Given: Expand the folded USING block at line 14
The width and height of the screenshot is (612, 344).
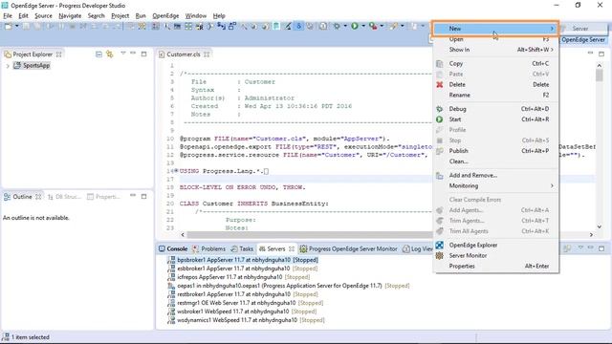Looking at the screenshot, I should pos(176,171).
